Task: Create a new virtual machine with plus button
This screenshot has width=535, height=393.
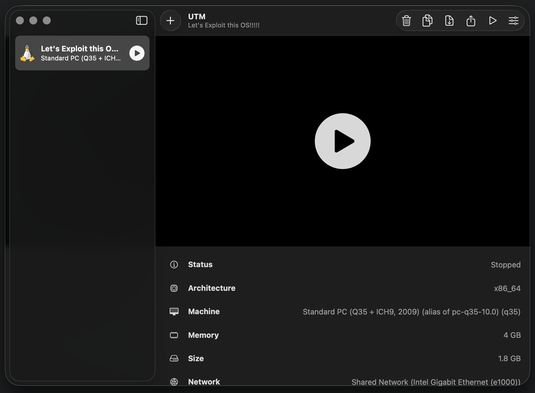Action: (171, 20)
